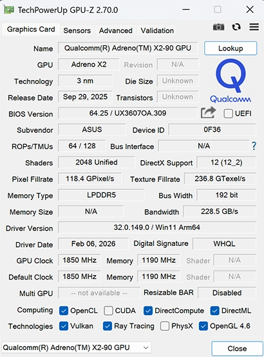Click the Driver Version field
The height and width of the screenshot is (357, 264).
click(157, 227)
